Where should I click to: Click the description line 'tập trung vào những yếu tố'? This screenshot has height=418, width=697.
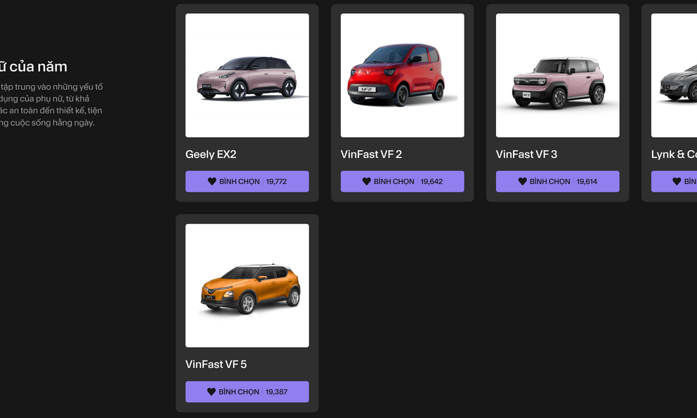pyautogui.click(x=51, y=86)
